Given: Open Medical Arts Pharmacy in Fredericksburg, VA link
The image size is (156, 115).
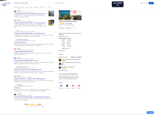Looking at the screenshot, I should coord(27,70).
